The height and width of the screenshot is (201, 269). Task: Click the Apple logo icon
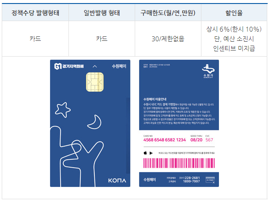[145, 153]
